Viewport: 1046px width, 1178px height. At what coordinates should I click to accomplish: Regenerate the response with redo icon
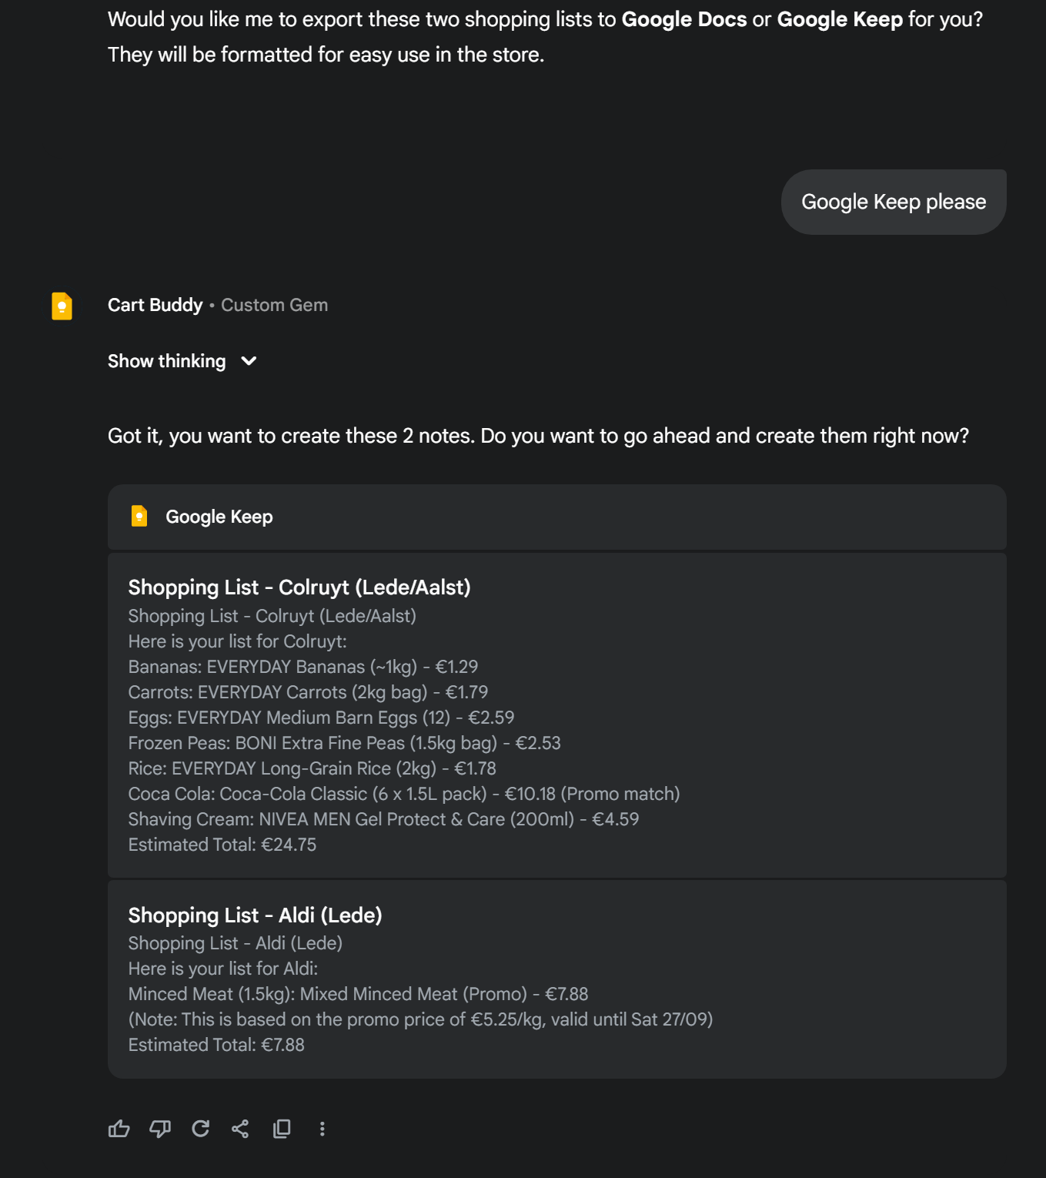click(x=200, y=1129)
